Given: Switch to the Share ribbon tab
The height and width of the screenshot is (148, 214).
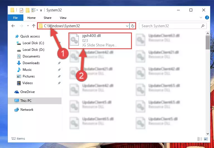Looking at the screenshot, I should pos(48,18).
